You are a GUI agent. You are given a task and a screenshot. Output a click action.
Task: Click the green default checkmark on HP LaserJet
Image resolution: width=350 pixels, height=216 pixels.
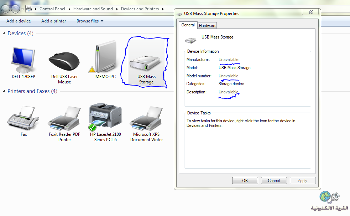pos(92,127)
